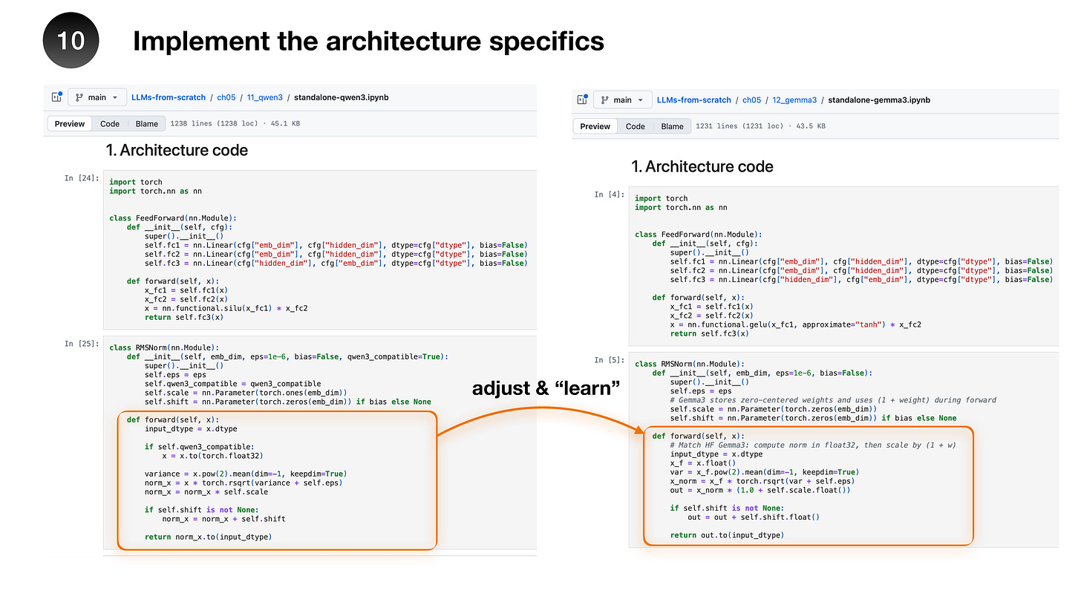Open main branch dropdown in gemma3 panel
This screenshot has height=608, width=1081.
[622, 99]
